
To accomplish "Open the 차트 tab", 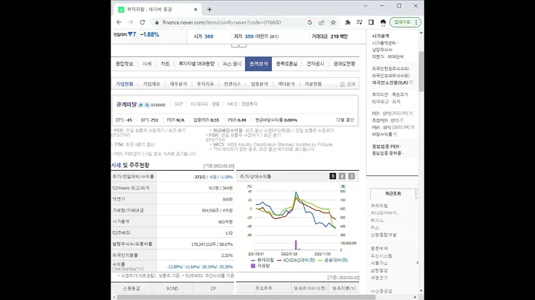I will 165,64.
